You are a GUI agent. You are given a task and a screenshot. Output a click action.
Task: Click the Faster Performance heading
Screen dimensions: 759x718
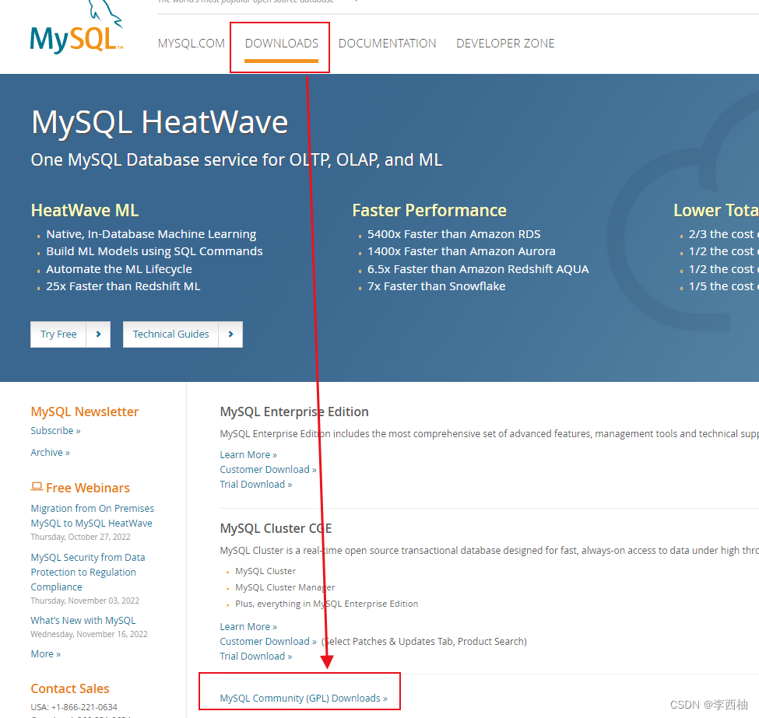click(430, 211)
